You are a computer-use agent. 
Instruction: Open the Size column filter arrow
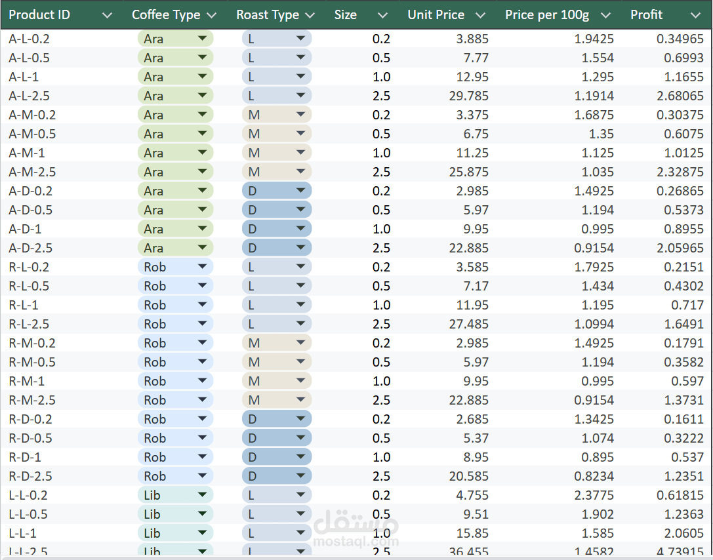click(x=384, y=15)
